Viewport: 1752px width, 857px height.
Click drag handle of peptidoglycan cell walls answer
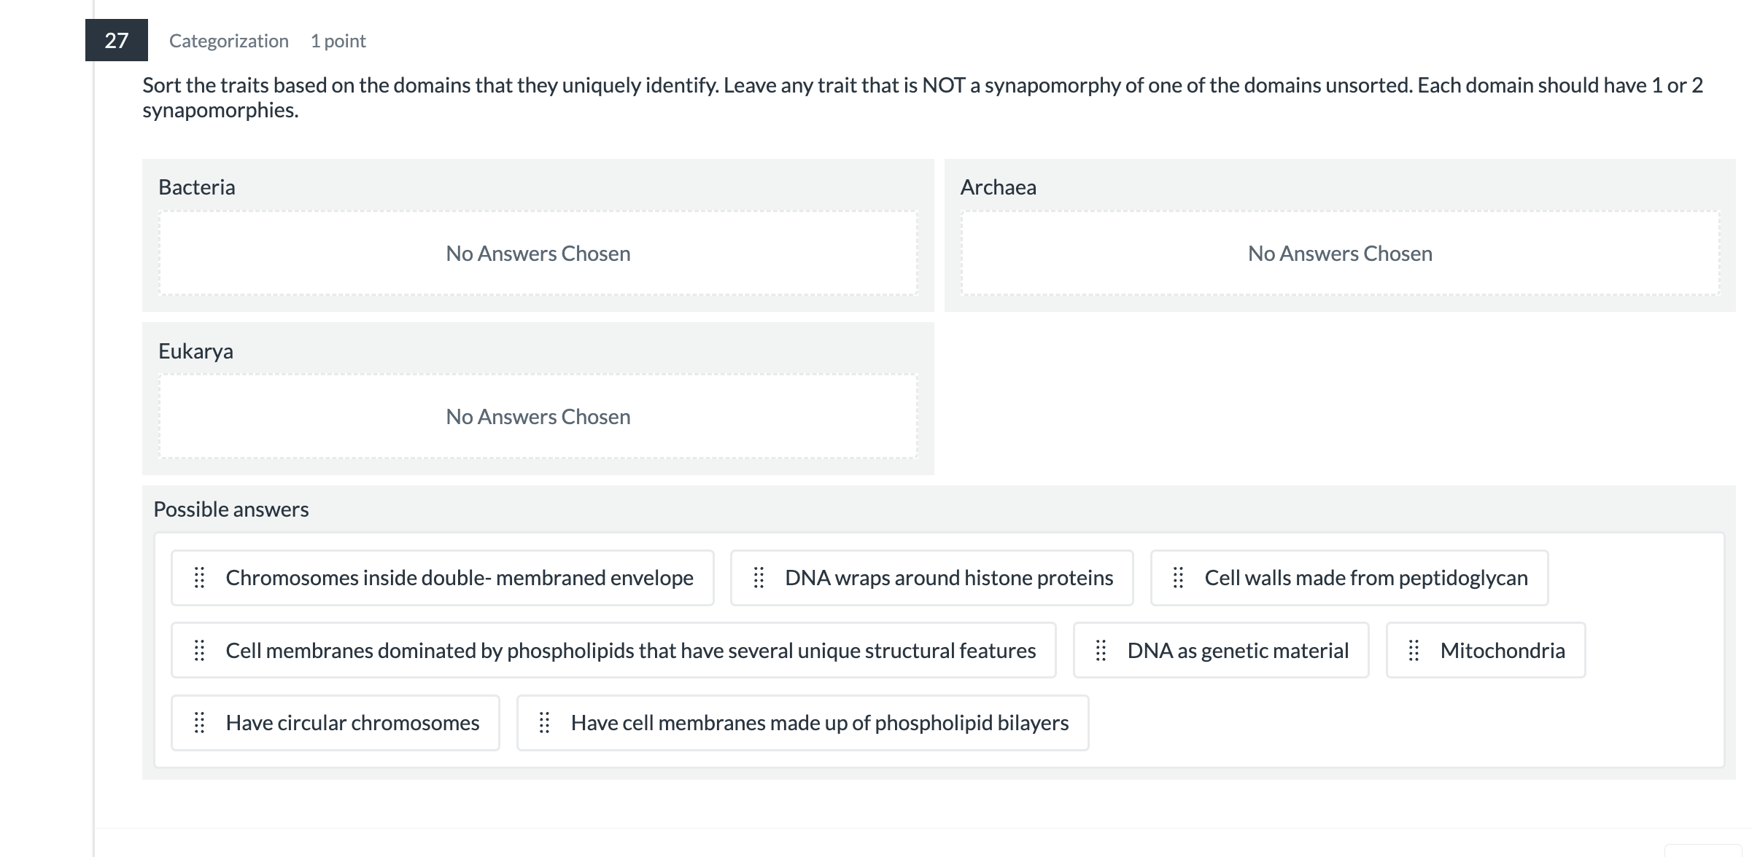tap(1178, 578)
